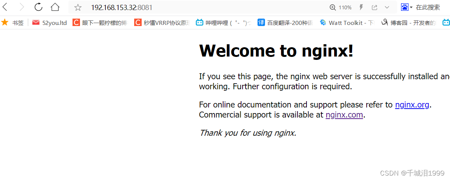450x180 pixels.
Task: Follow the nginx.com commercial support link
Action: coord(344,115)
